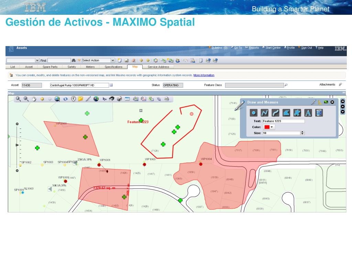Select the draw polyline tool
The width and height of the screenshot is (352, 264).
[x=264, y=113]
